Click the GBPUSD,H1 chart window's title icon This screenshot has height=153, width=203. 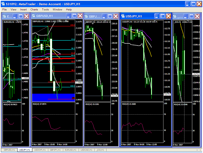point(33,16)
